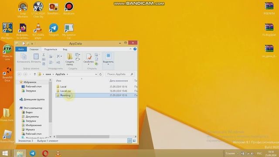Refresh the AppData folder view
This screenshot has height=157, width=279.
[x=101, y=74]
